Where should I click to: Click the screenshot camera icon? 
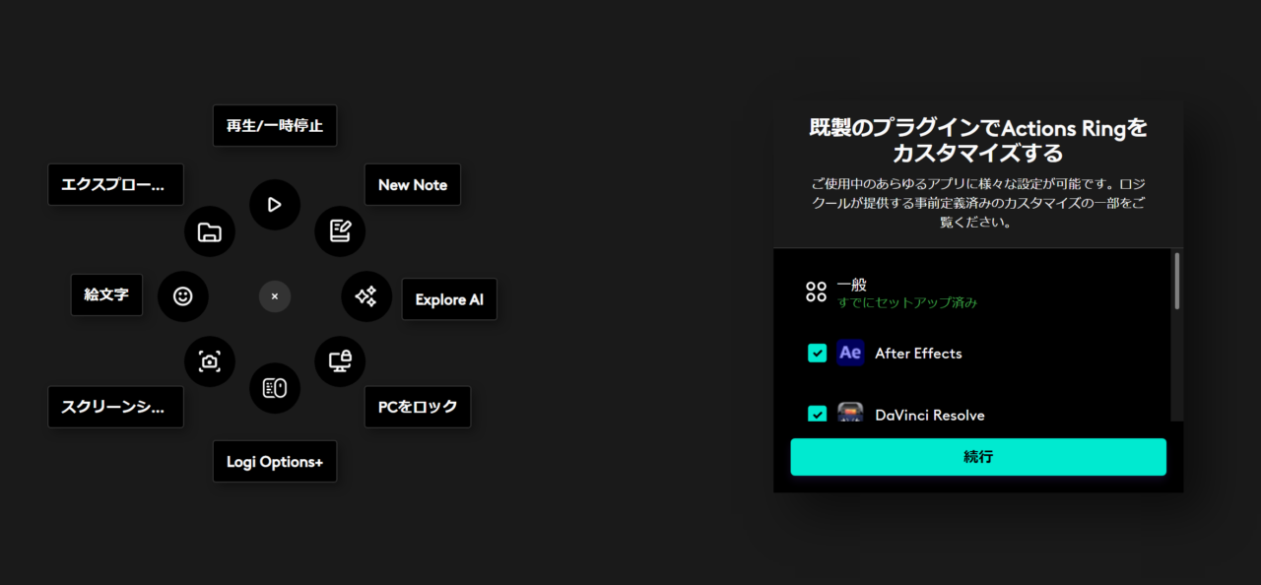click(210, 361)
